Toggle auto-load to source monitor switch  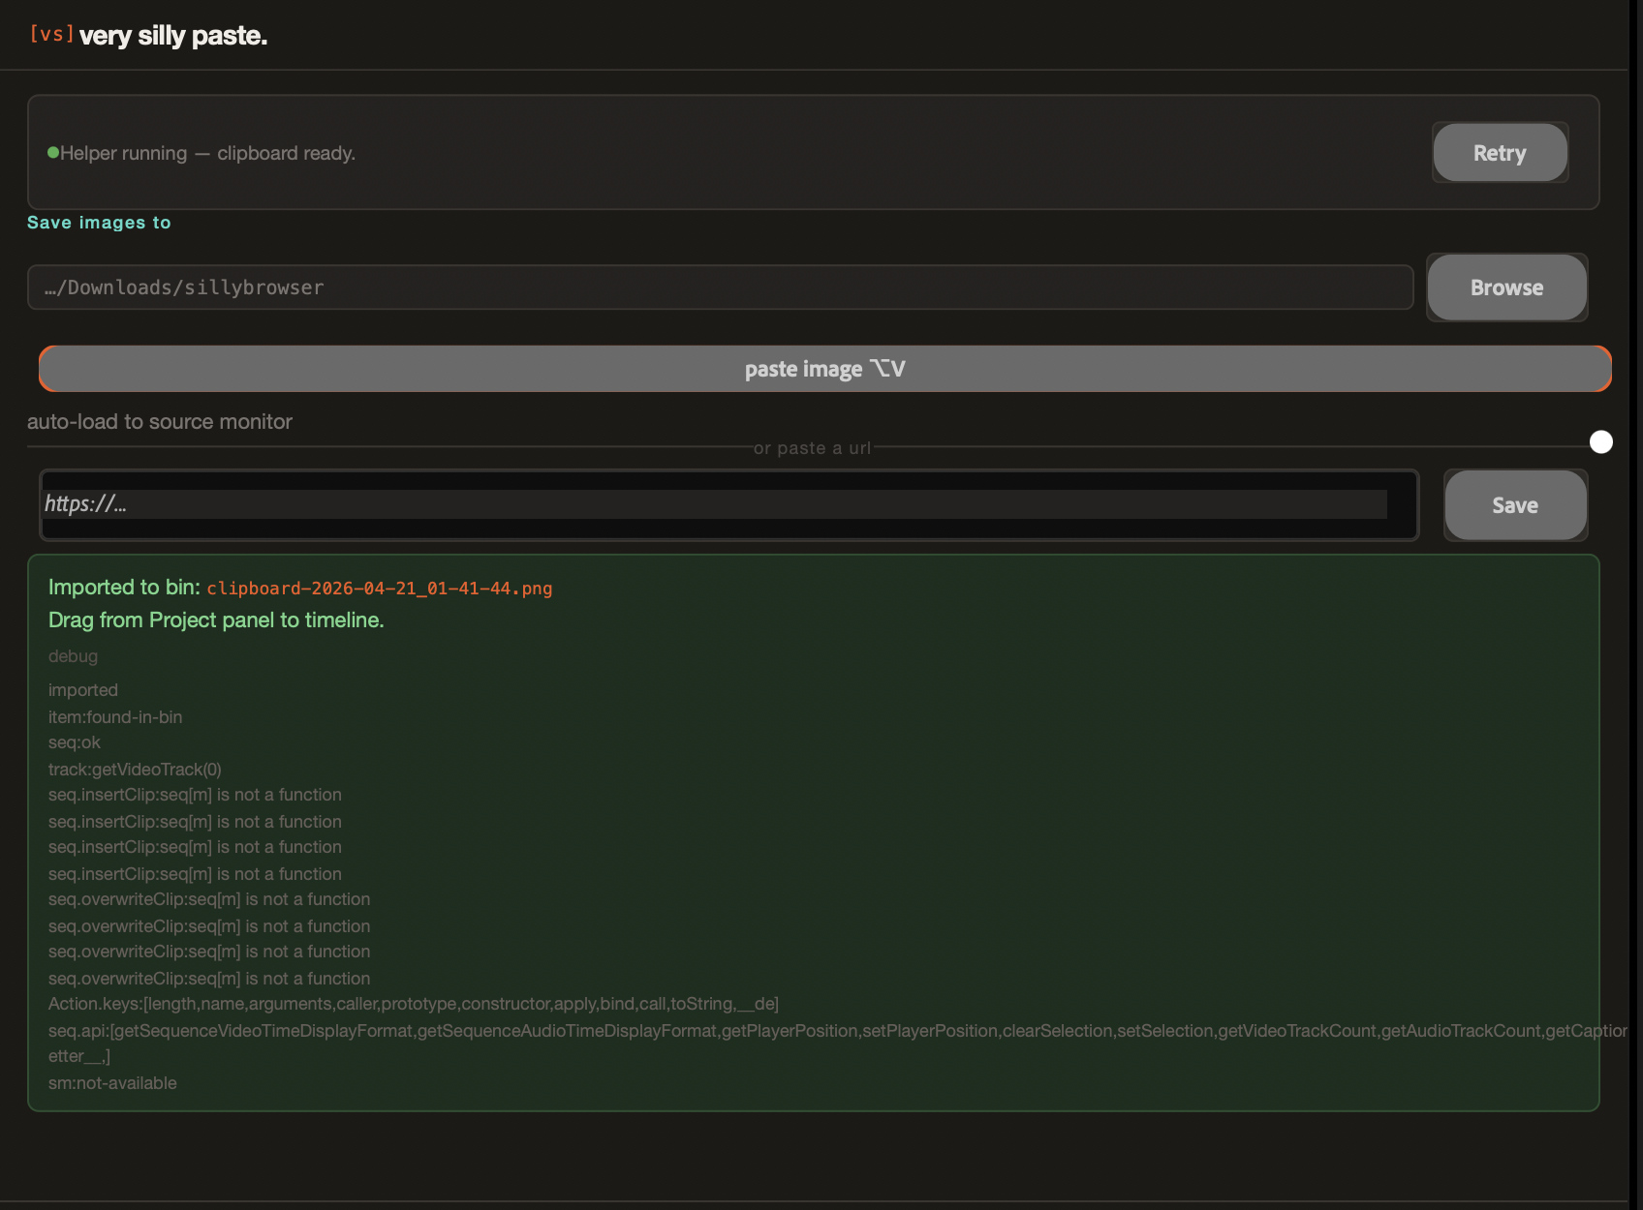pyautogui.click(x=1601, y=442)
